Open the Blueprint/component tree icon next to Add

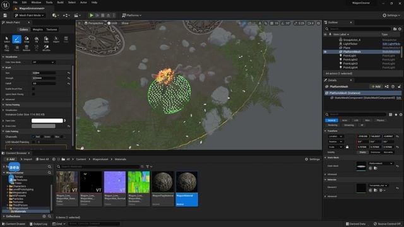pos(386,87)
